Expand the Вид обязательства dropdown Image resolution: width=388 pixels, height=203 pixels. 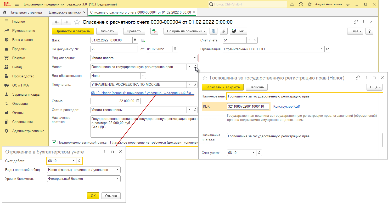coord(143,76)
